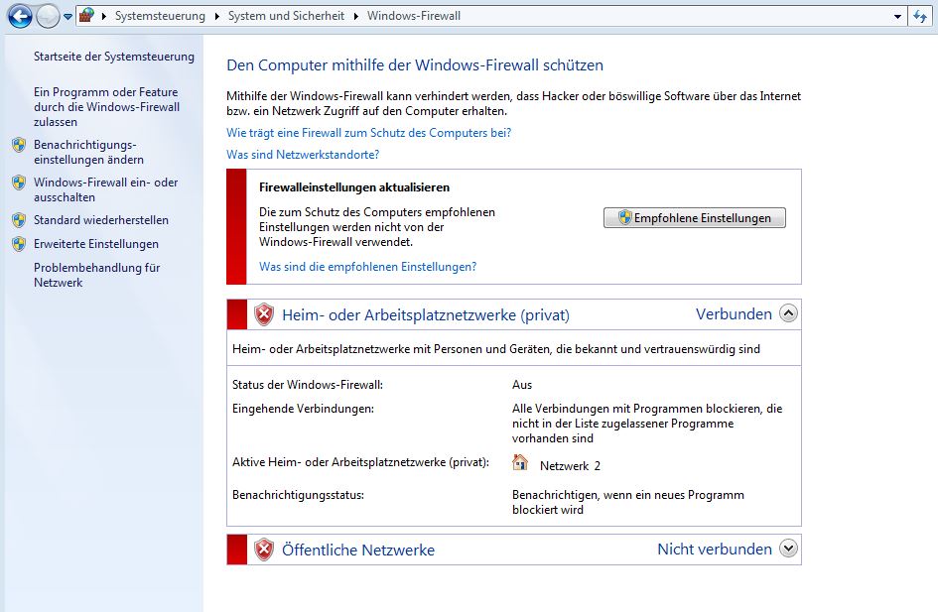The image size is (938, 612).
Task: Click red shield icon for Öffentliche Netzwerke
Action: pos(264,550)
